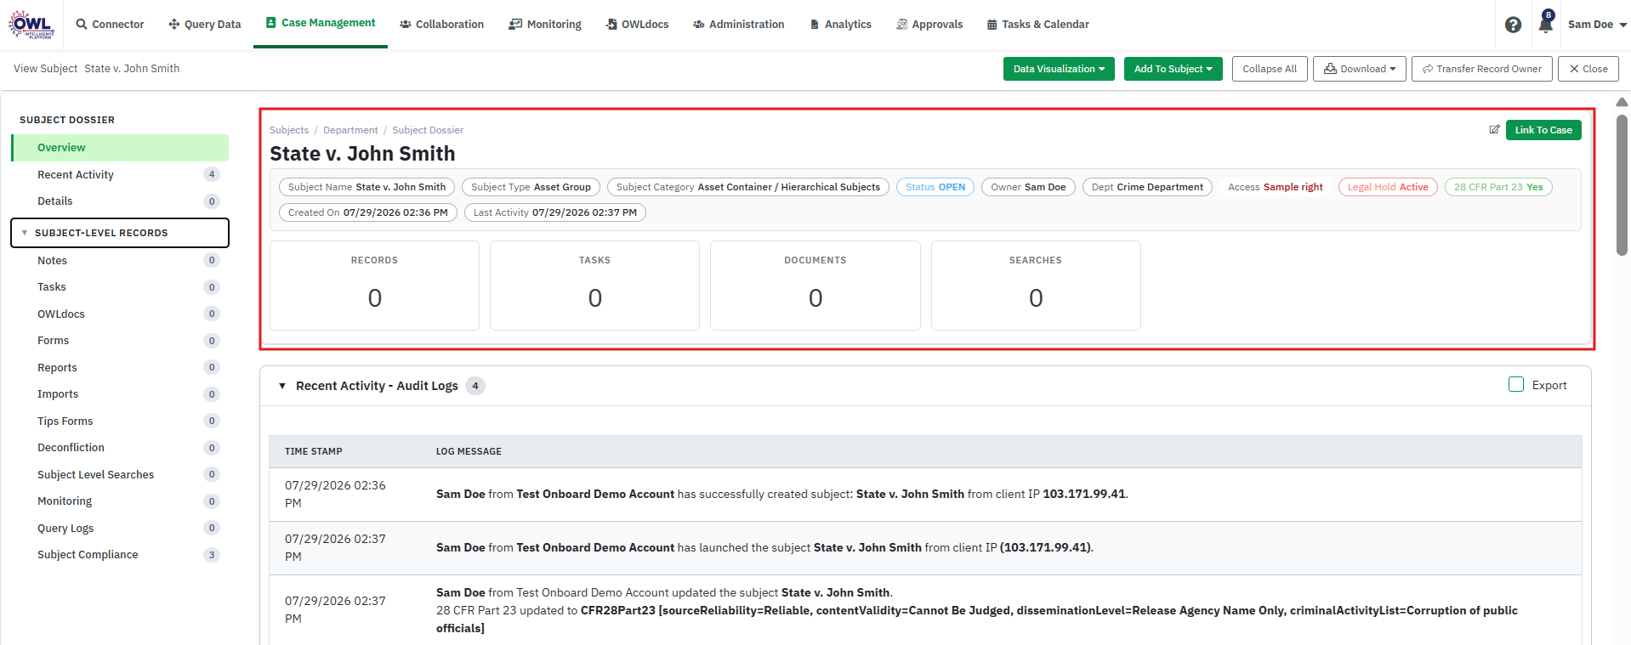This screenshot has height=645, width=1631.
Task: Open the Monitoring menu in top navigation
Action: tap(545, 25)
